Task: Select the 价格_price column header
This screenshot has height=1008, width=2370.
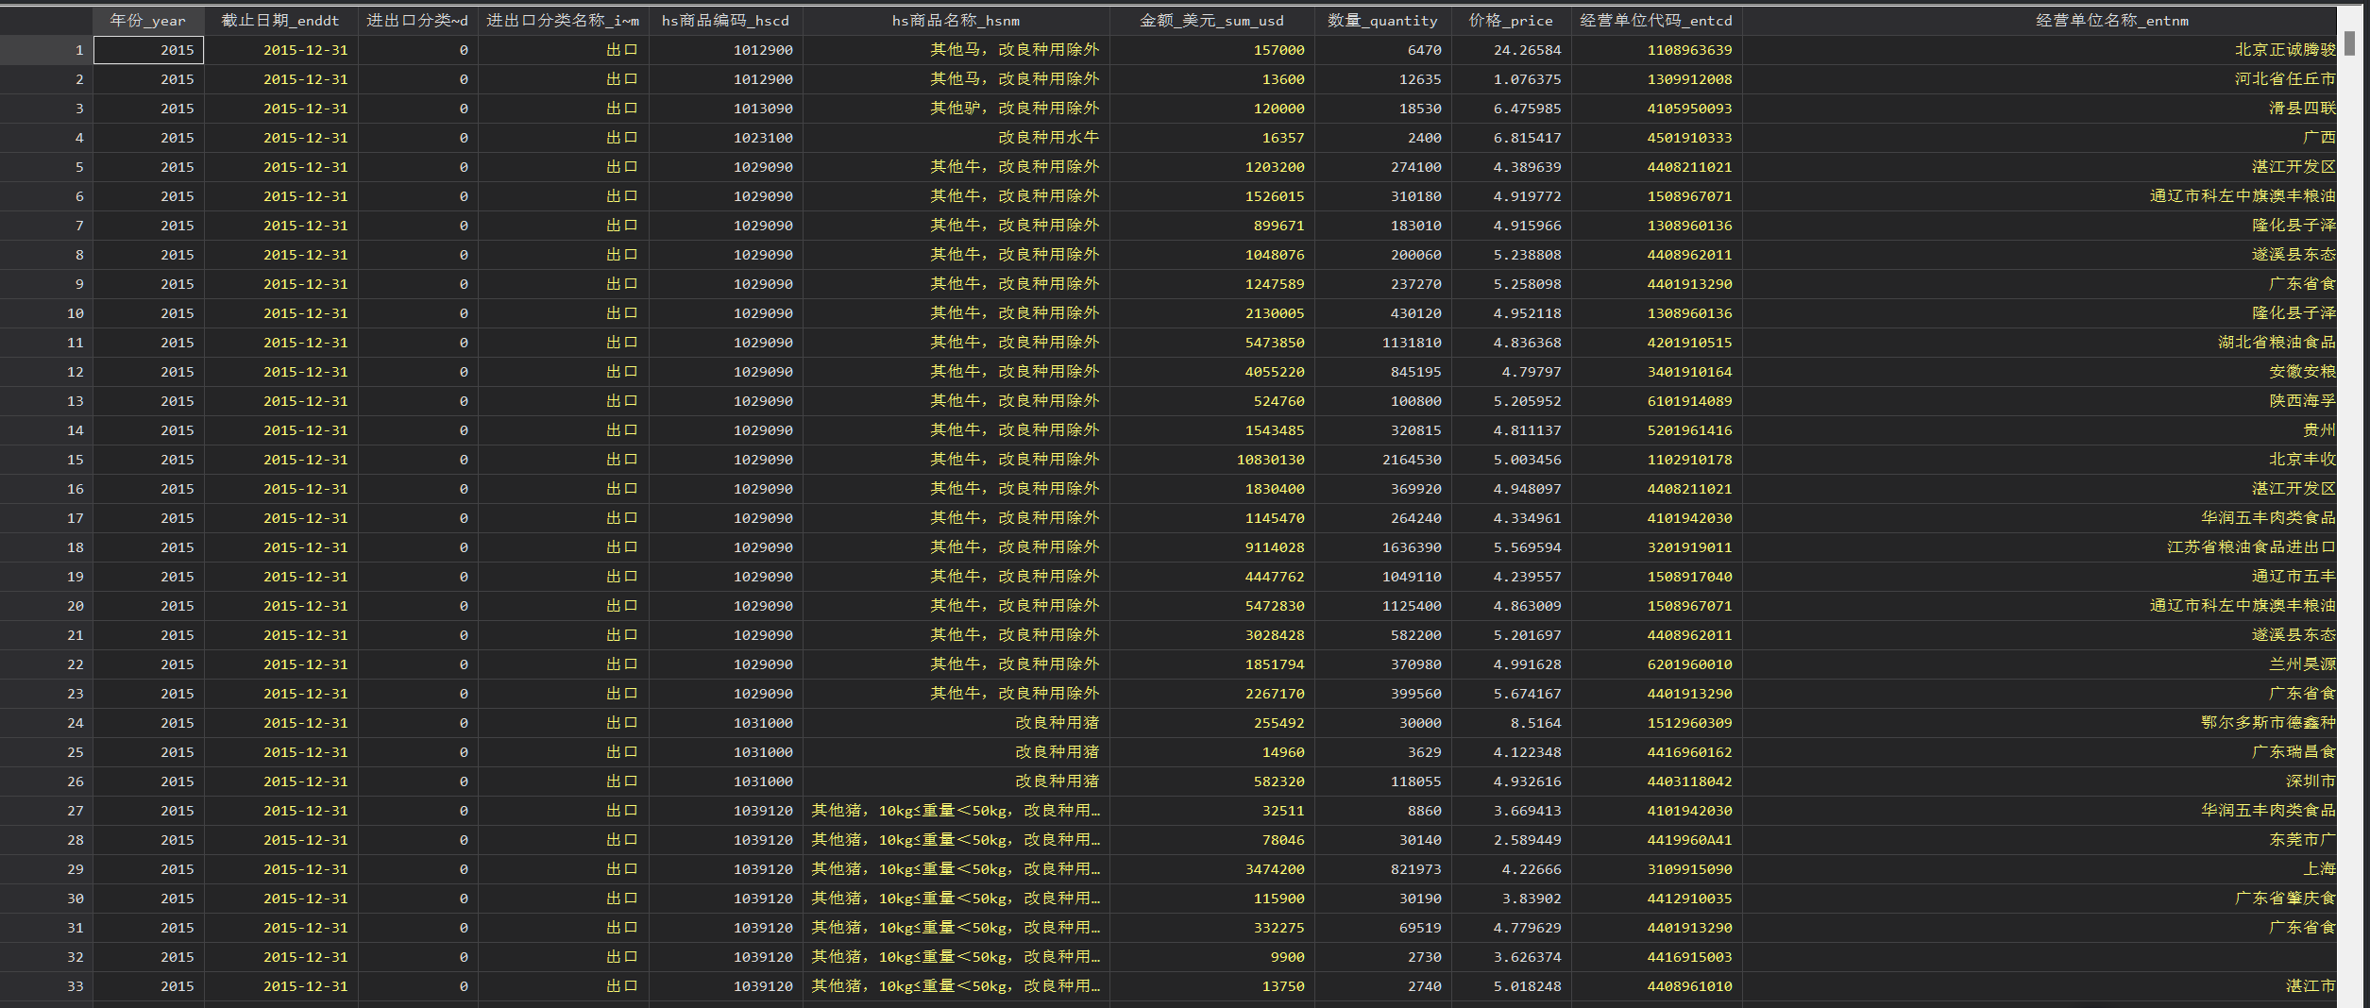Action: (x=1511, y=21)
